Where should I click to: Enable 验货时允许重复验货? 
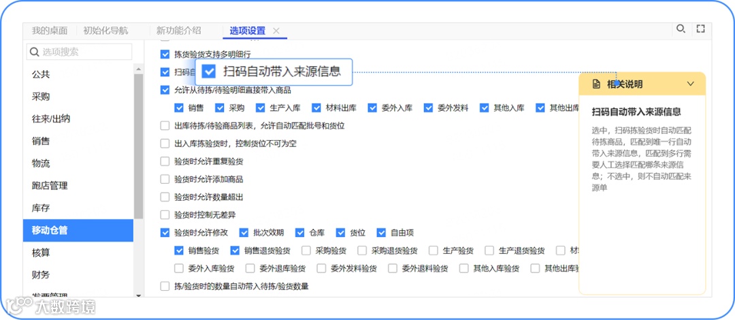(165, 161)
